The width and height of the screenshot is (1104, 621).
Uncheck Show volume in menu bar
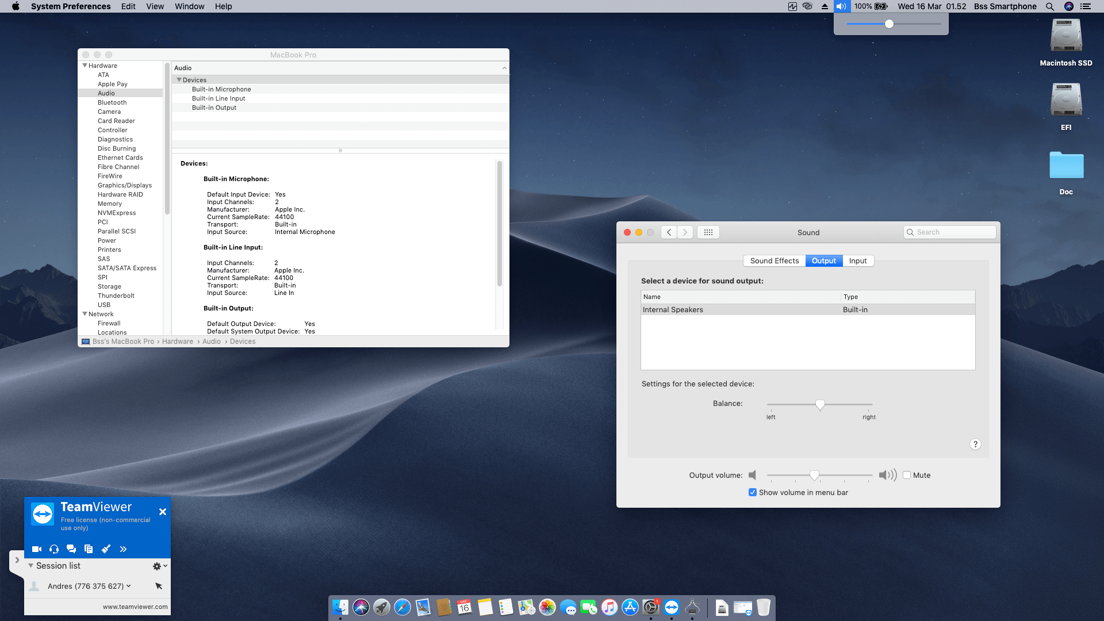tap(753, 493)
